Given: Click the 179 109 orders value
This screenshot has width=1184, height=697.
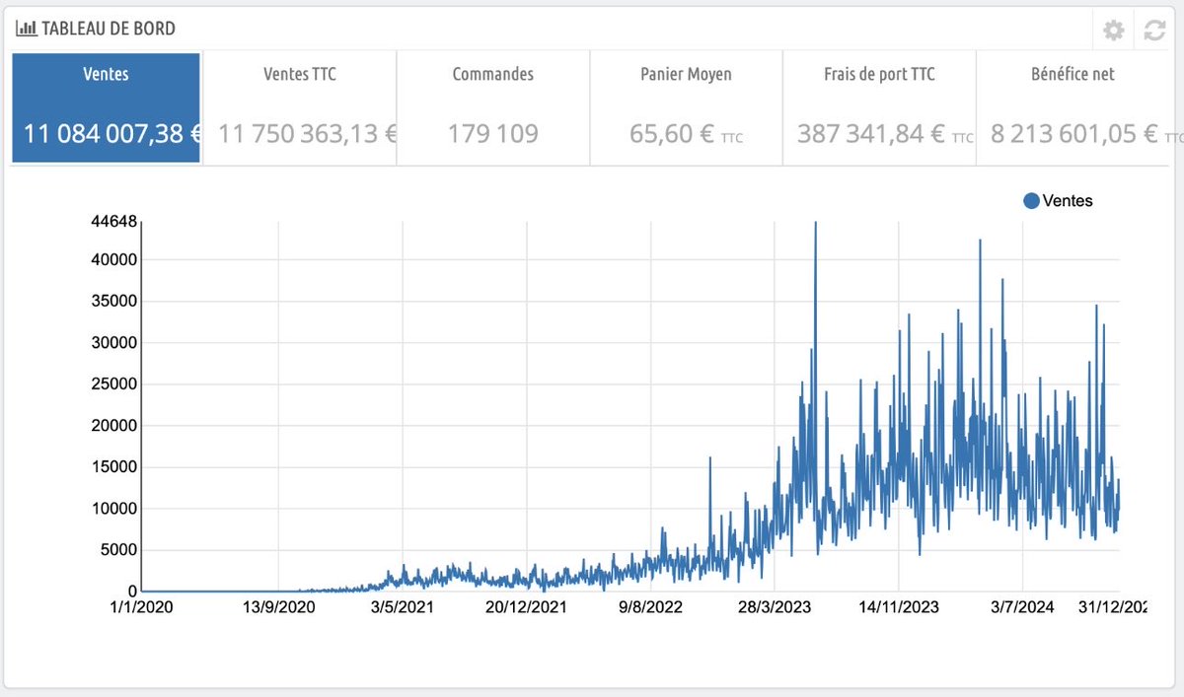Looking at the screenshot, I should [492, 133].
